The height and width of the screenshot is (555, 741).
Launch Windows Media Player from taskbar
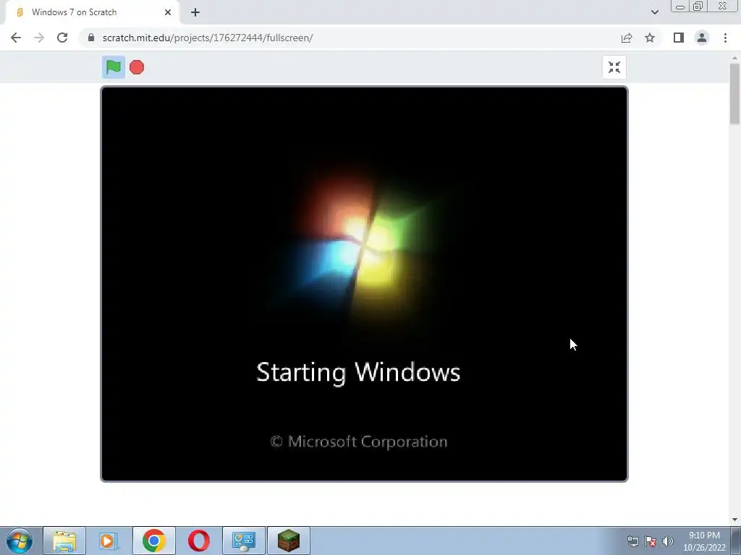109,541
